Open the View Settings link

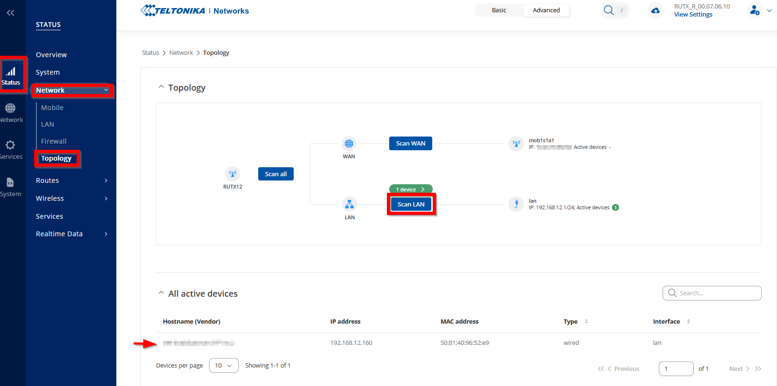pos(693,15)
